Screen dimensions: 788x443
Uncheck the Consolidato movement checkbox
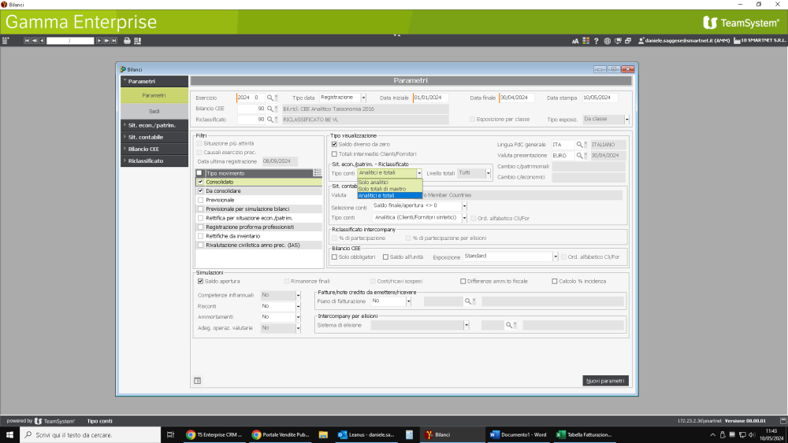[x=200, y=182]
